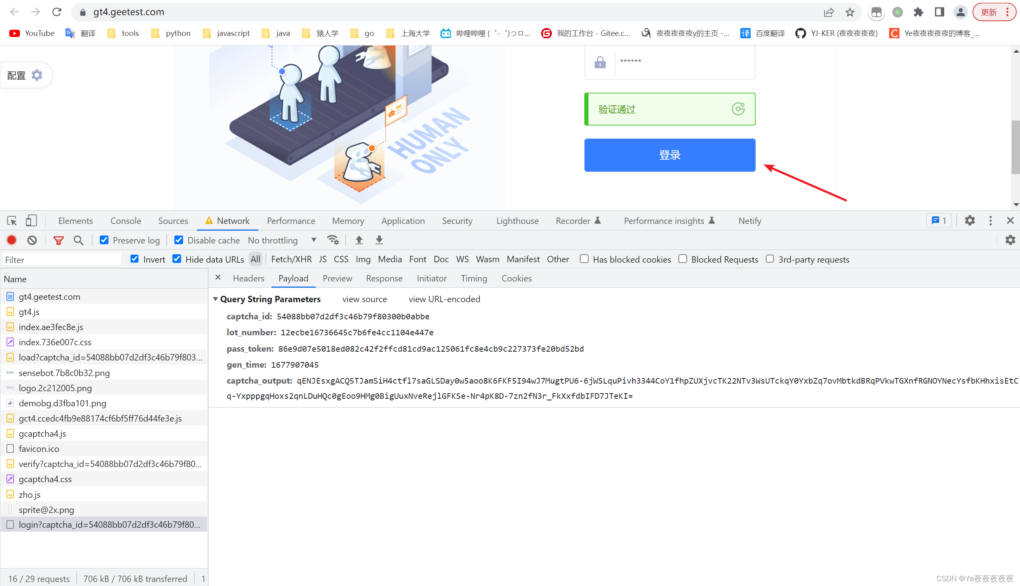Click the blue 登录 login button
This screenshot has height=586, width=1020.
(670, 155)
